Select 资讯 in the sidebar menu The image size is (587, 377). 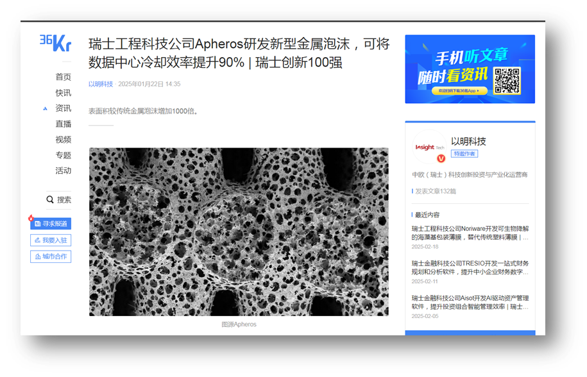coord(64,108)
